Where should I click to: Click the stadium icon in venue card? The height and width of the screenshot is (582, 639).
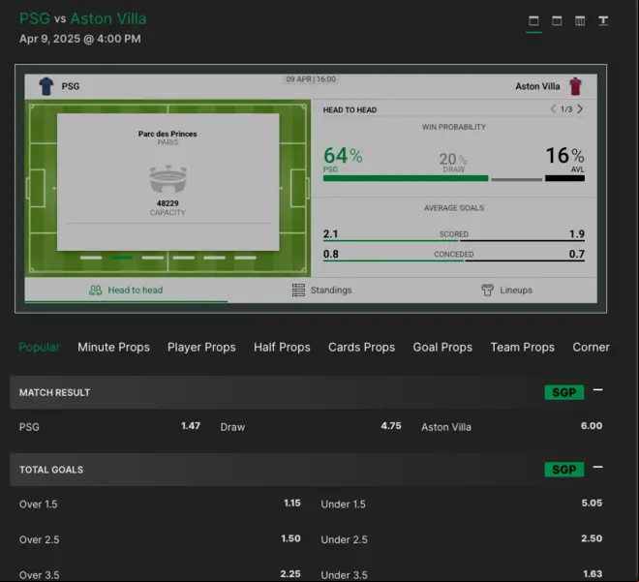167,178
